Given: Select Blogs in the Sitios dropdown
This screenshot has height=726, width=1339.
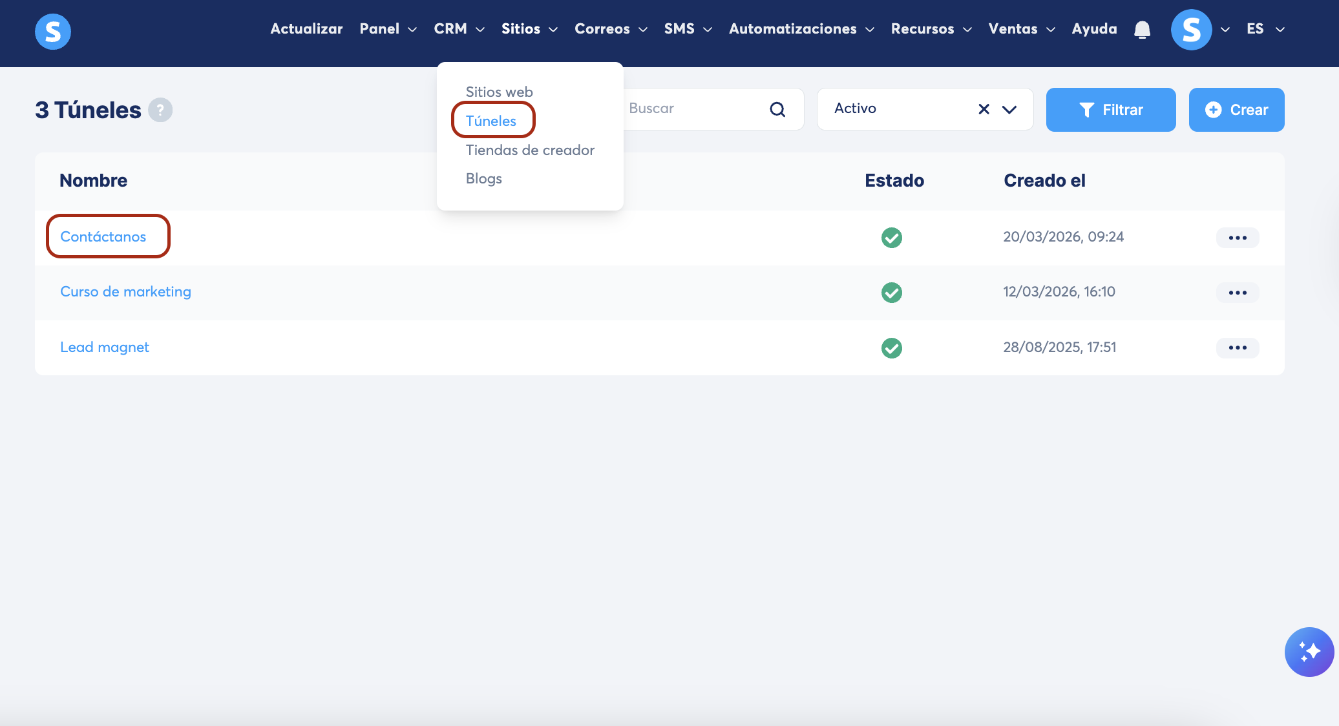Looking at the screenshot, I should 483,178.
